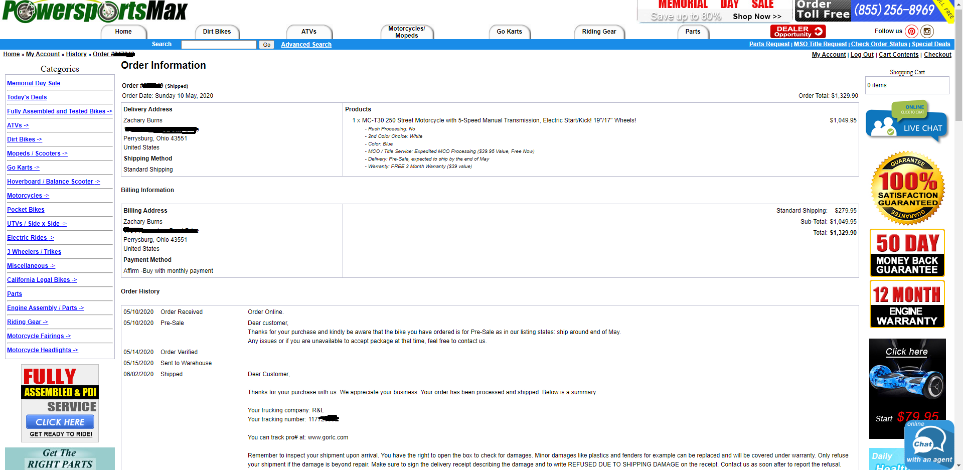
Task: Click the Dealer Opportunity button
Action: pyautogui.click(x=798, y=32)
